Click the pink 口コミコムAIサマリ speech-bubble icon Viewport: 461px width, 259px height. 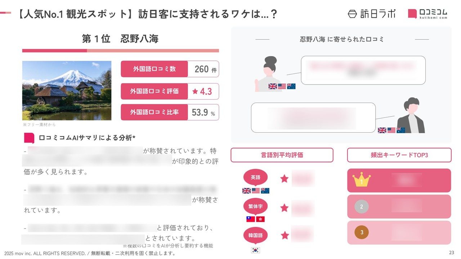(29, 138)
